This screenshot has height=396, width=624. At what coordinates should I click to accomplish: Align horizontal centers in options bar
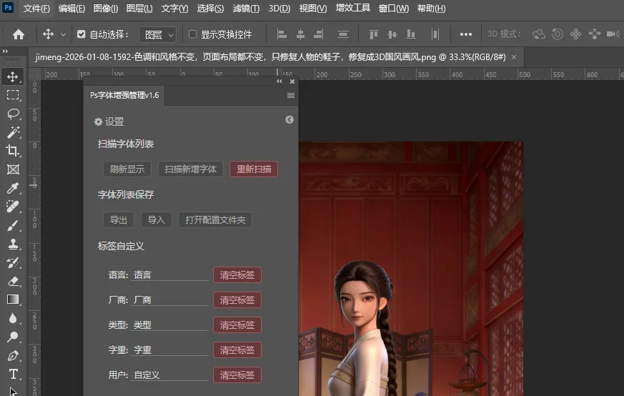[x=300, y=34]
